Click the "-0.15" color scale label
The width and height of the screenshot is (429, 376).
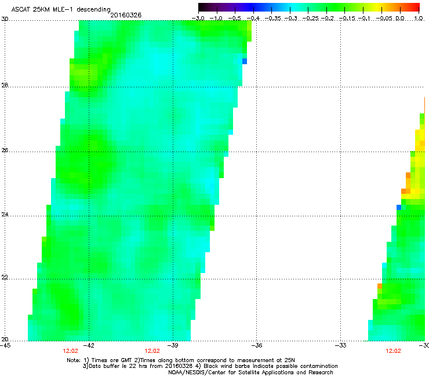(x=347, y=19)
